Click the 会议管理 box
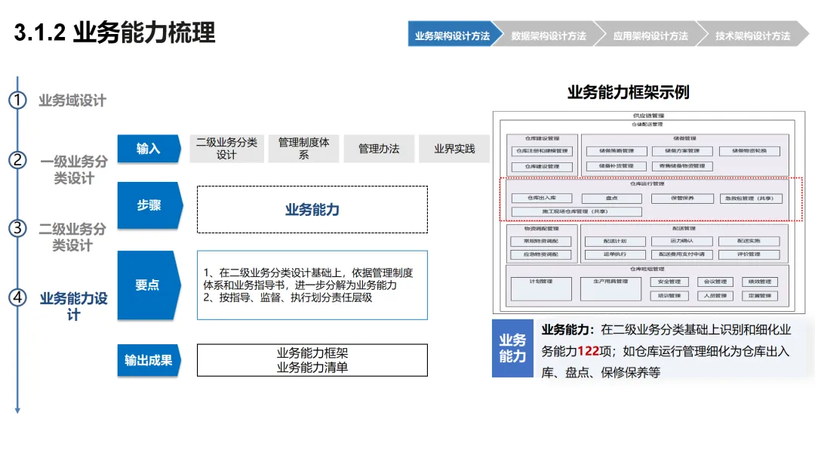This screenshot has height=459, width=815. (715, 282)
